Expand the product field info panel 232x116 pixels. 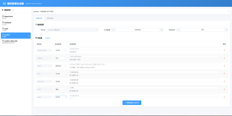point(229,12)
